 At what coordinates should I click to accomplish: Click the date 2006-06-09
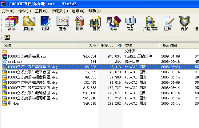171,82
